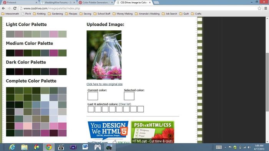Viewport: 269px width, 151px height.
Task: Open the Interactmath bookmark
Action: pyautogui.click(x=10, y=14)
